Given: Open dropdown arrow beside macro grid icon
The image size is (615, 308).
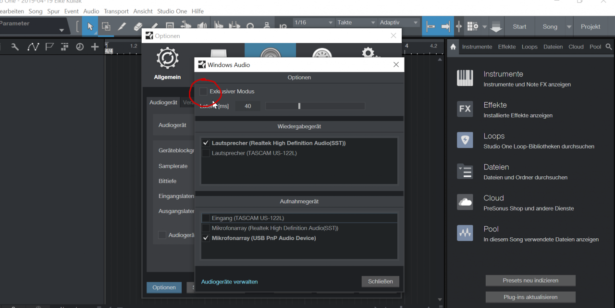Looking at the screenshot, I should (x=484, y=27).
